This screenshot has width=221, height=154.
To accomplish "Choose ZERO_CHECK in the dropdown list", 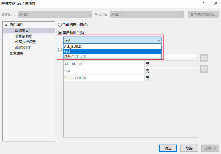I will coord(112,56).
